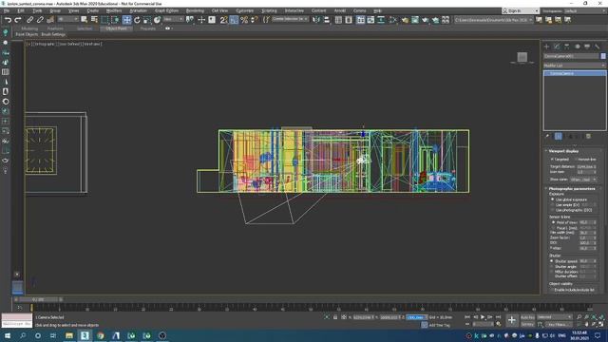Image resolution: width=608 pixels, height=342 pixels.
Task: Open the Modify command panel tab
Action: pos(557,47)
